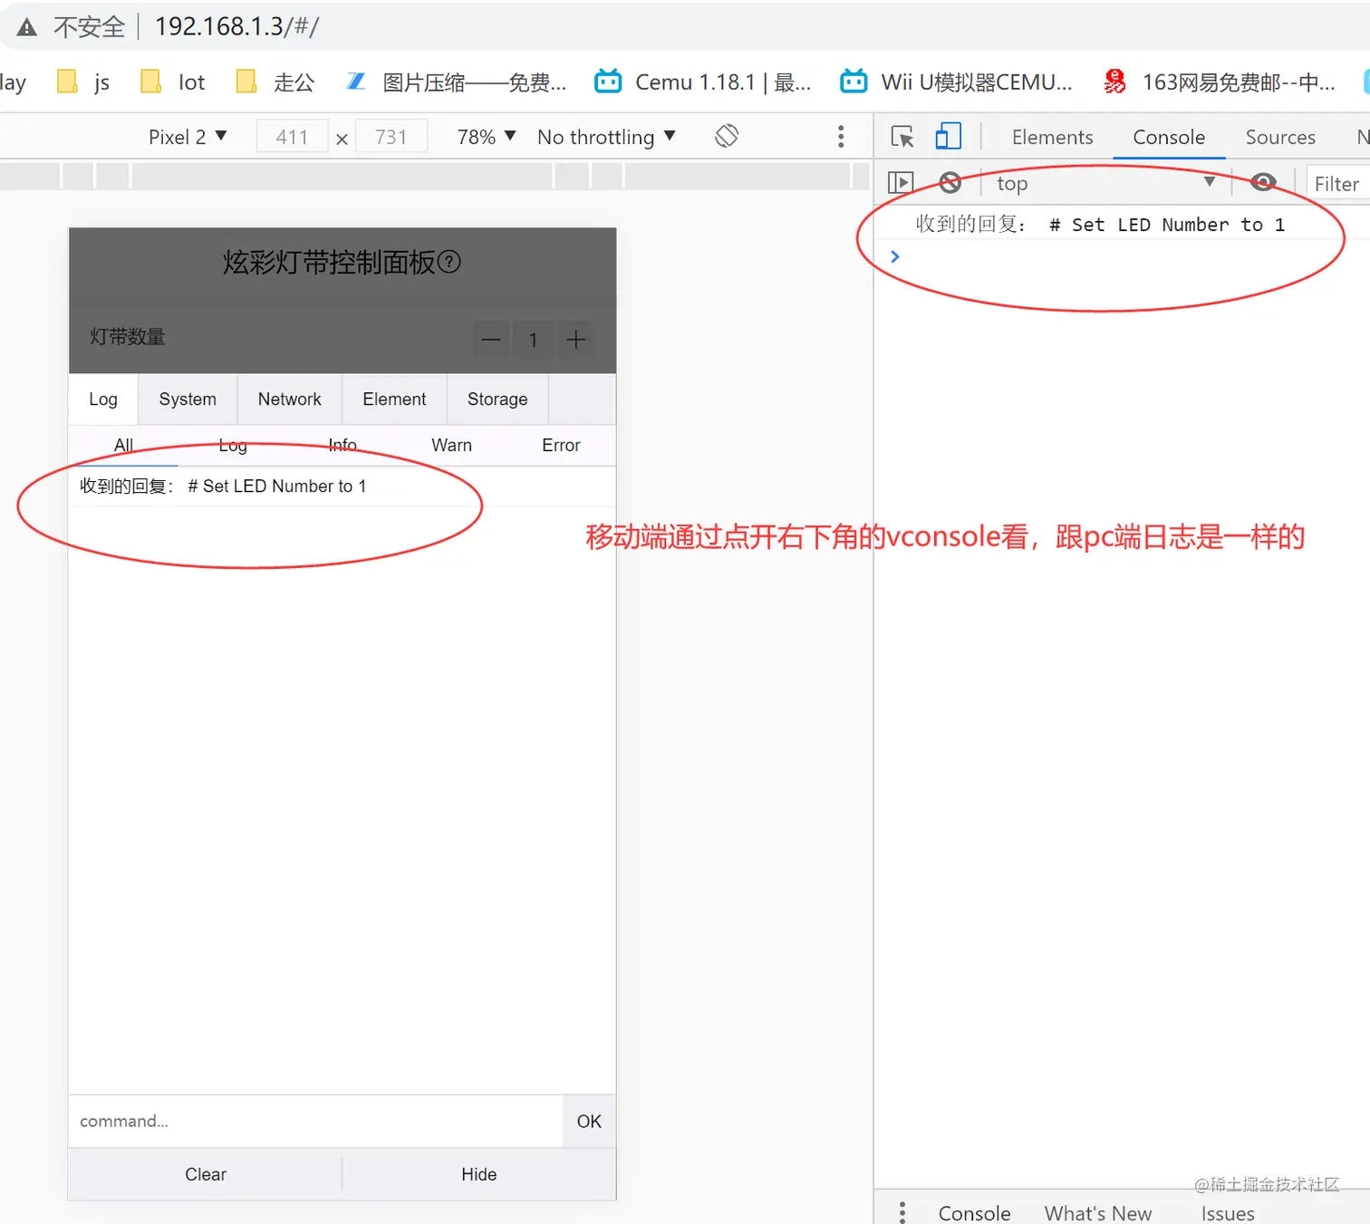The width and height of the screenshot is (1370, 1224).
Task: Click the vConsole command input field
Action: click(x=315, y=1122)
